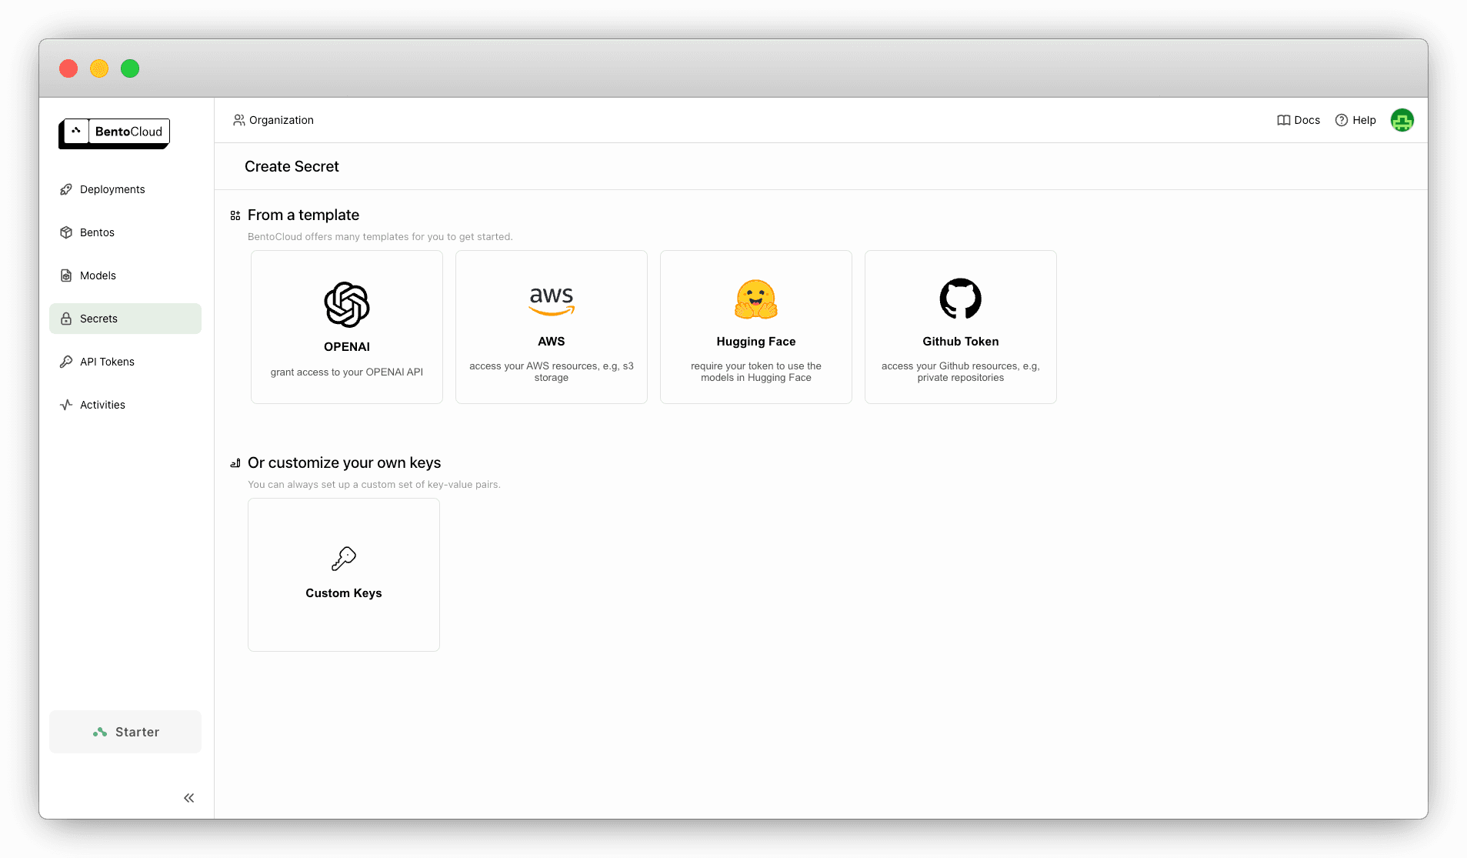Click the OpenAI logo icon

pyautogui.click(x=347, y=305)
